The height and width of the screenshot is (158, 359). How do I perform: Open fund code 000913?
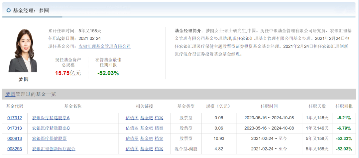(x=15, y=138)
